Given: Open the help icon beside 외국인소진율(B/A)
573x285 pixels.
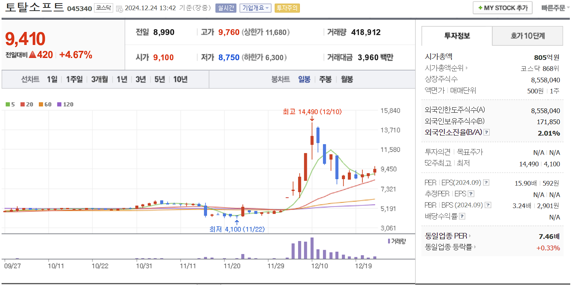Looking at the screenshot, I should pos(487,133).
